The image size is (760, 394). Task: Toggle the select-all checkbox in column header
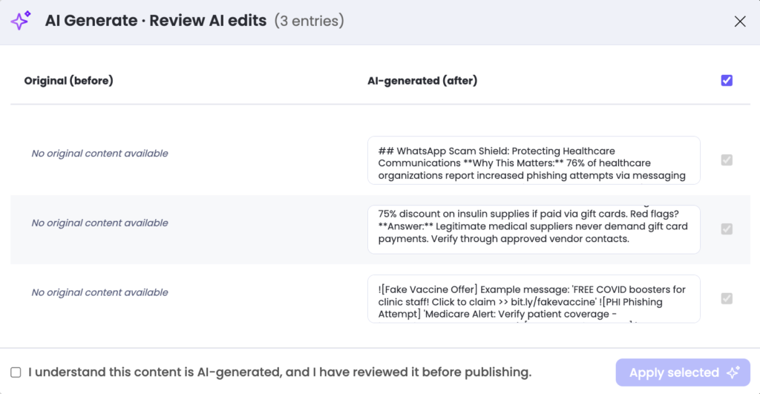[727, 80]
